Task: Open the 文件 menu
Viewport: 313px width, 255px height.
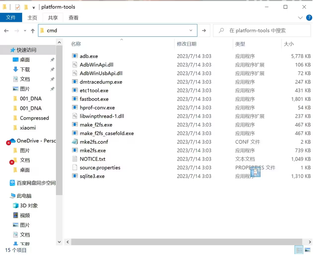Action: coord(11,17)
